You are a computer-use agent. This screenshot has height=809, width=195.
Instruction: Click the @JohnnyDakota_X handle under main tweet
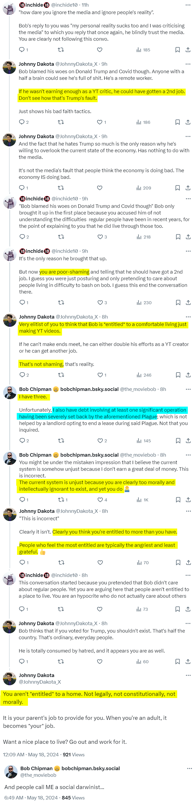coord(40,682)
